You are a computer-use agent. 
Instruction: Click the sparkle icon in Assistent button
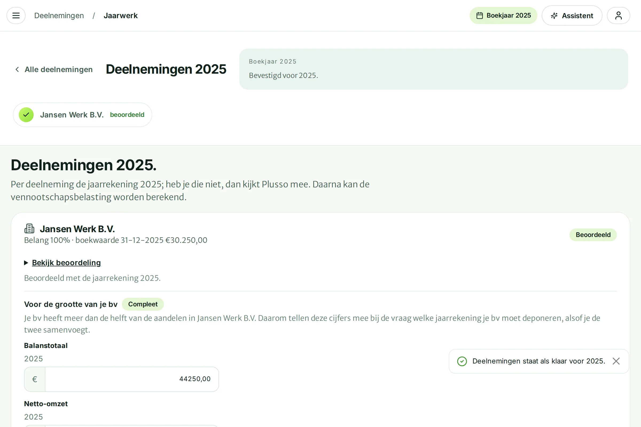click(554, 16)
